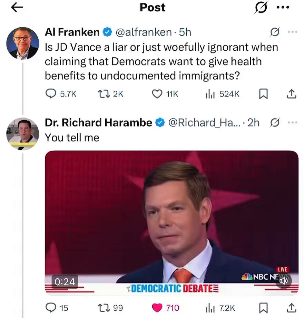Open three-dot menu on Harambe's reply

292,122
